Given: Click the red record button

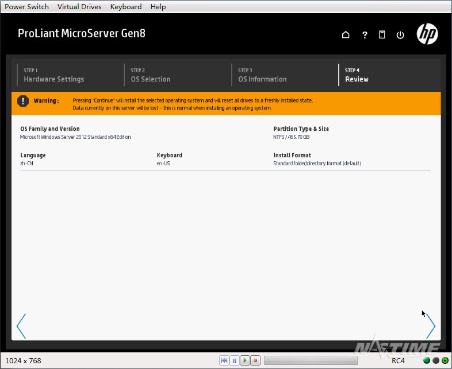Looking at the screenshot, I should point(255,360).
